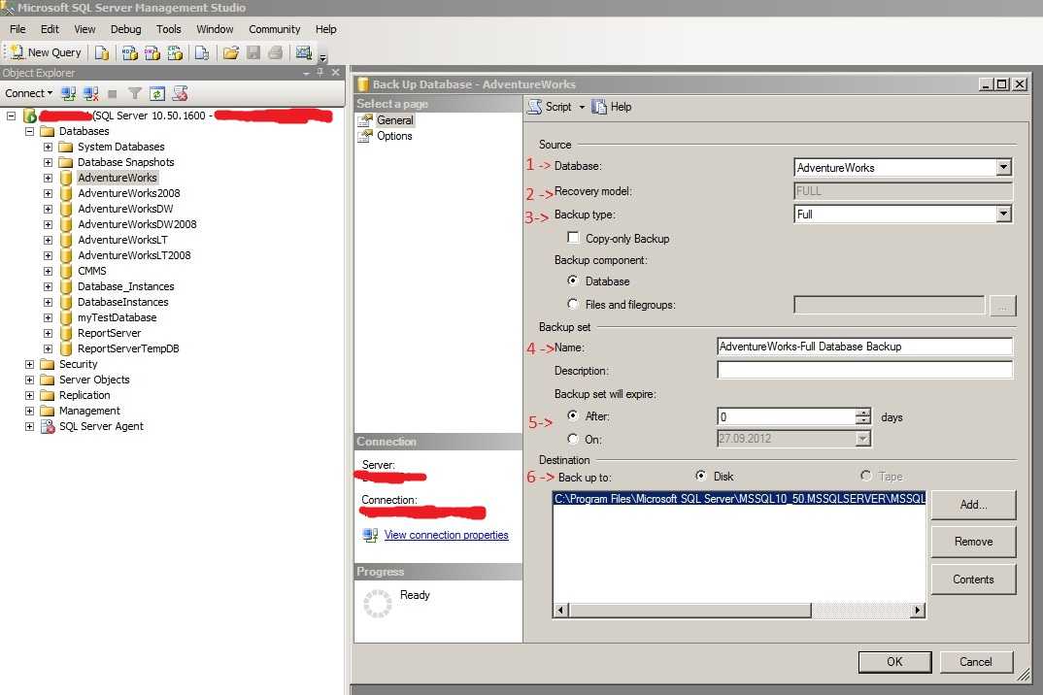The width and height of the screenshot is (1043, 695).
Task: Click the Description input field
Action: click(864, 370)
